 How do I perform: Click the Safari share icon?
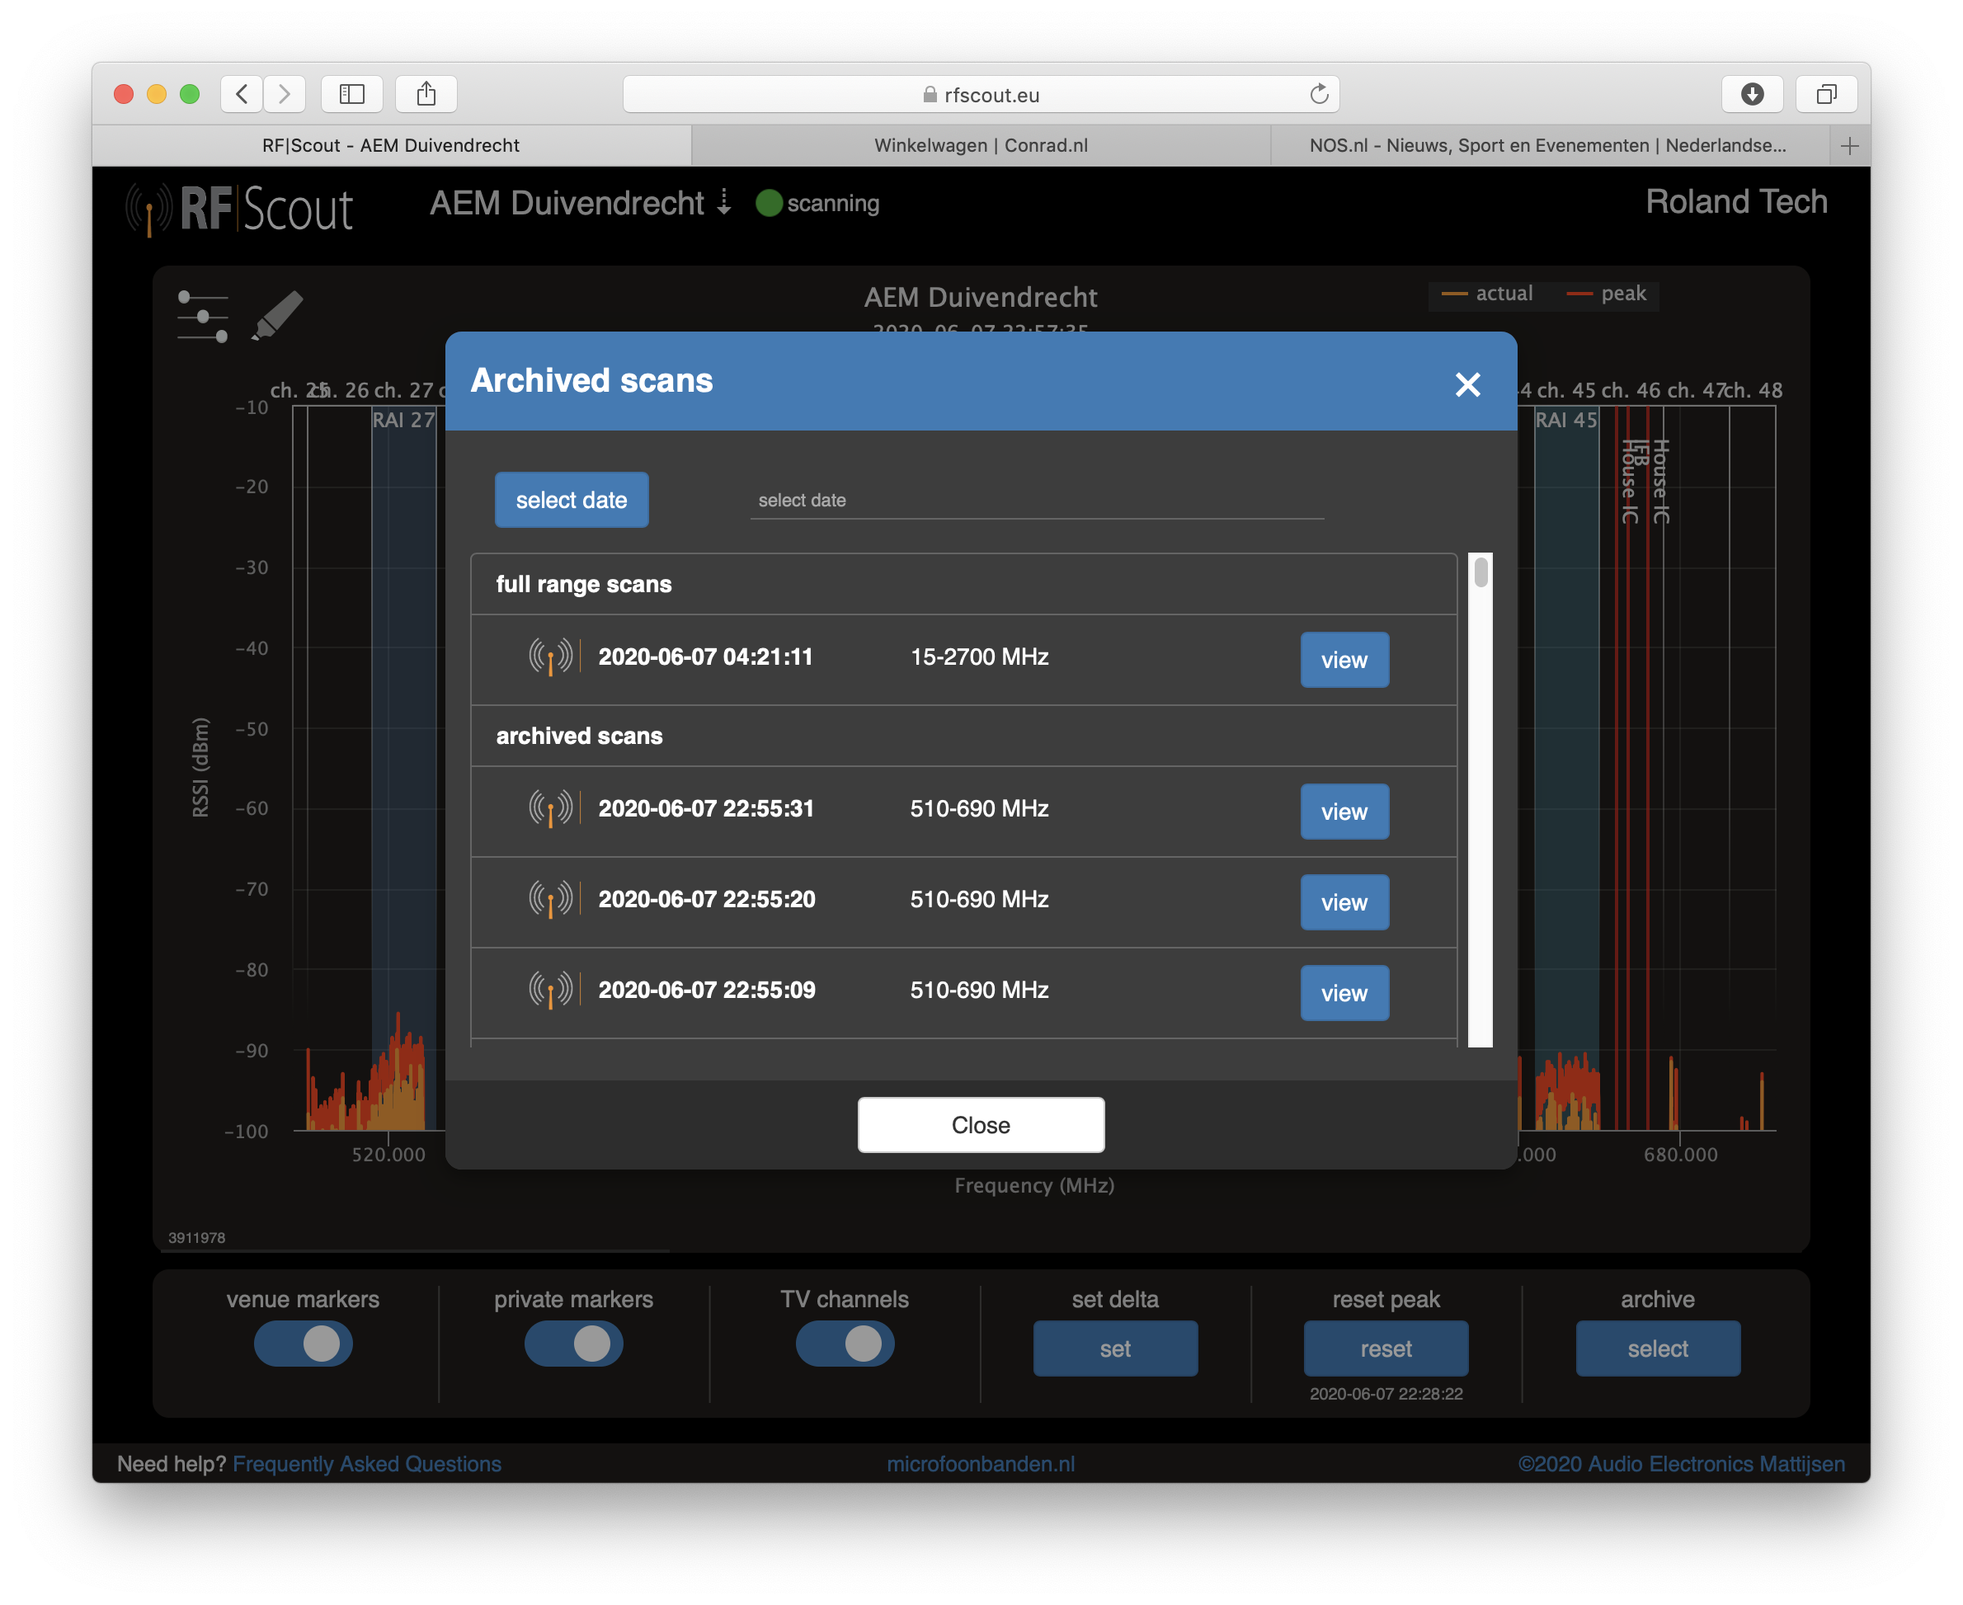426,93
